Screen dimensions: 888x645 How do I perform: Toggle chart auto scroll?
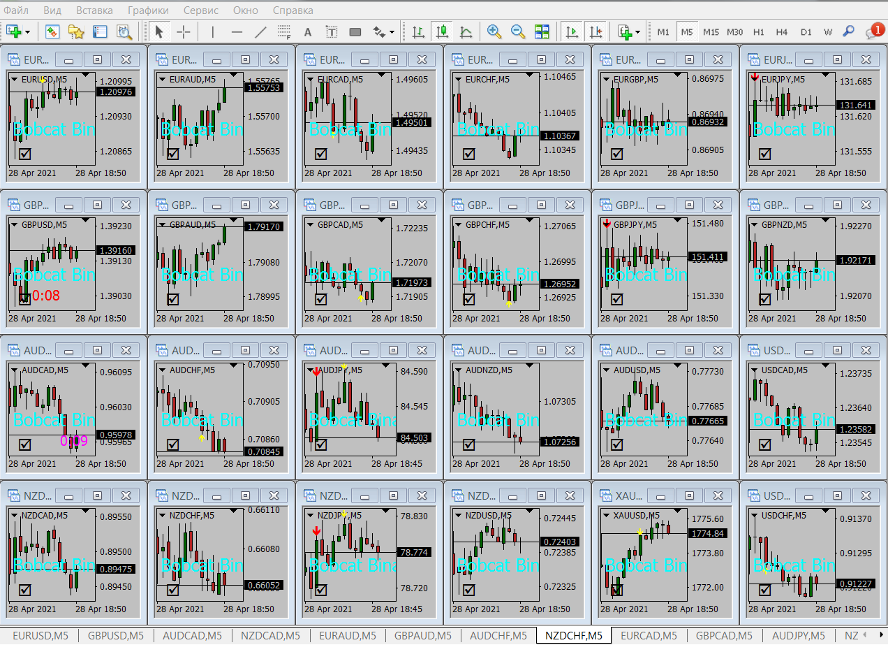click(572, 31)
